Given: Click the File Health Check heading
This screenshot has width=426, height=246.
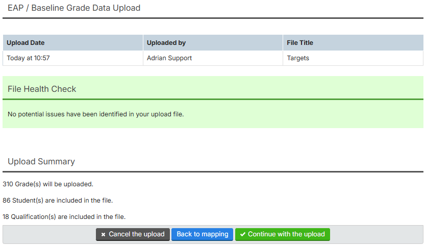Looking at the screenshot, I should point(42,89).
